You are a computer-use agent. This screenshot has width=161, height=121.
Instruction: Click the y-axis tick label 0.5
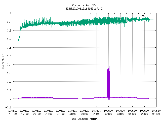point(9,56)
